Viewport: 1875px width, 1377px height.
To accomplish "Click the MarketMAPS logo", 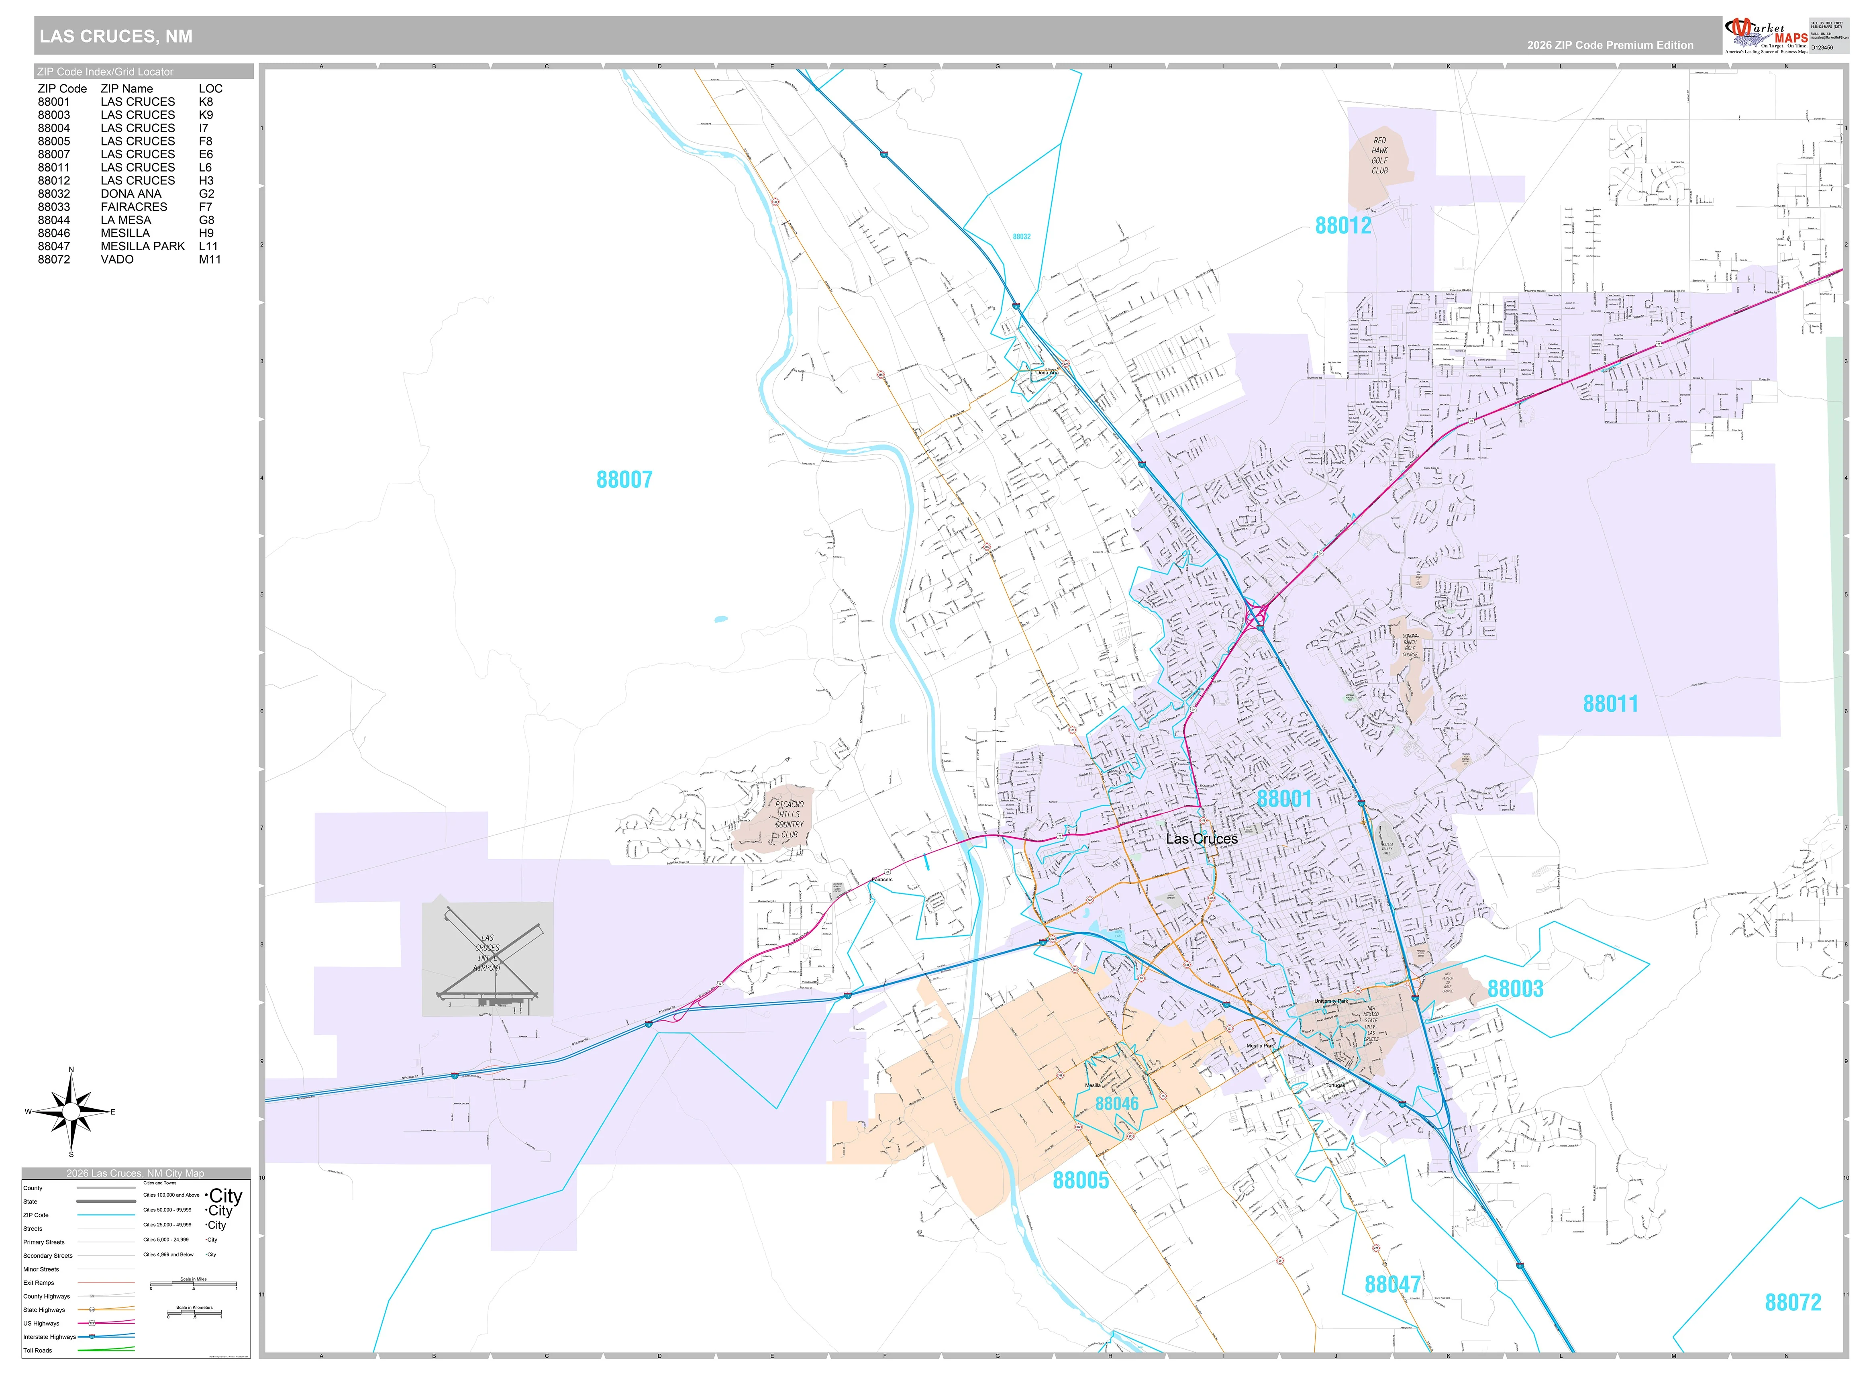I will (x=1766, y=35).
